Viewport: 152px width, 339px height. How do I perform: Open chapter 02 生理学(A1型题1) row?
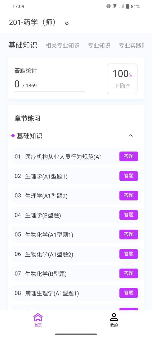[x=76, y=176]
